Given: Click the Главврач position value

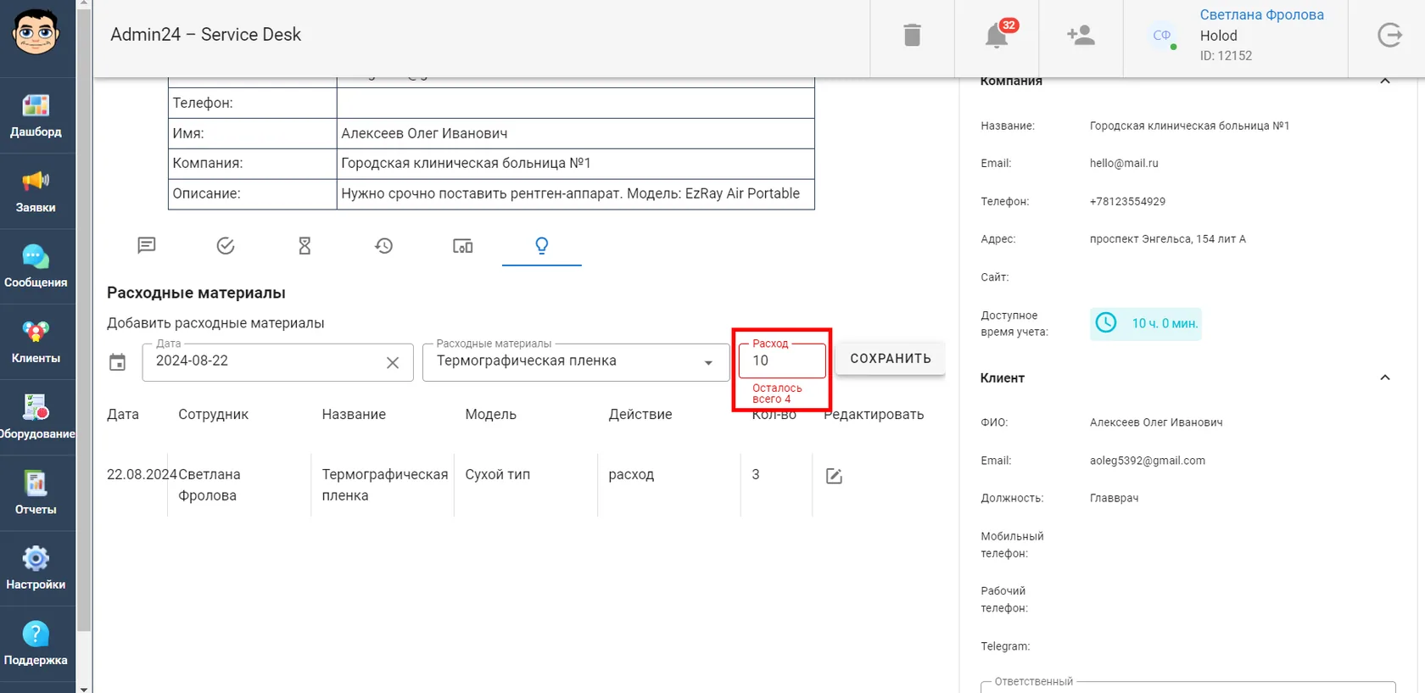Looking at the screenshot, I should [x=1115, y=499].
